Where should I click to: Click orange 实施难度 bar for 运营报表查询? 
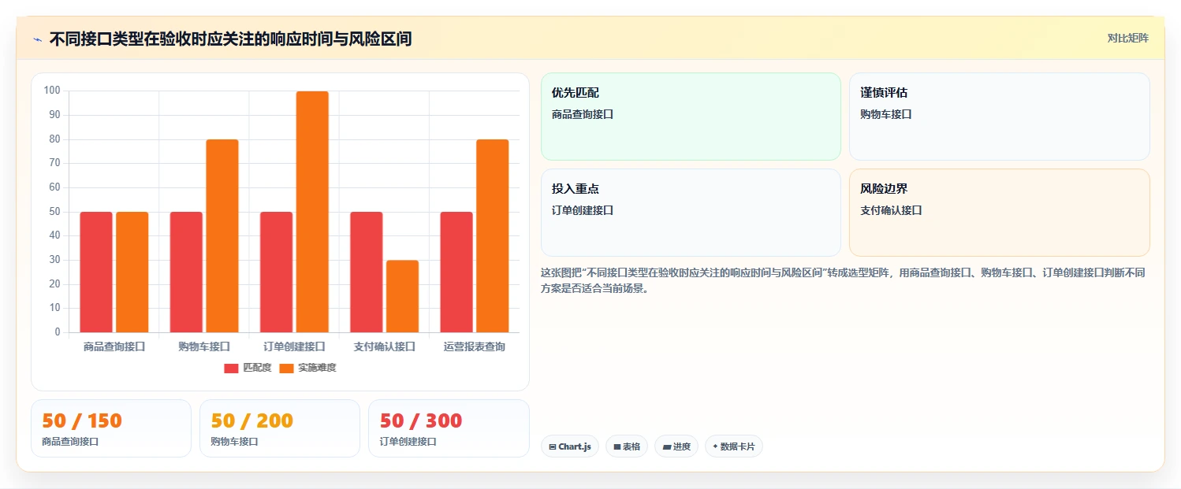[492, 235]
